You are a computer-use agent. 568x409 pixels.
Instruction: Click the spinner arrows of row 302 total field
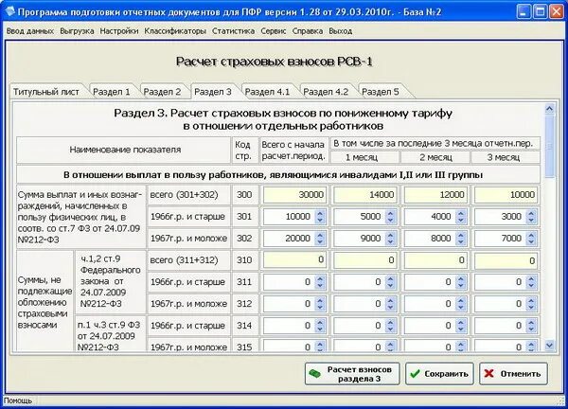[x=320, y=239]
